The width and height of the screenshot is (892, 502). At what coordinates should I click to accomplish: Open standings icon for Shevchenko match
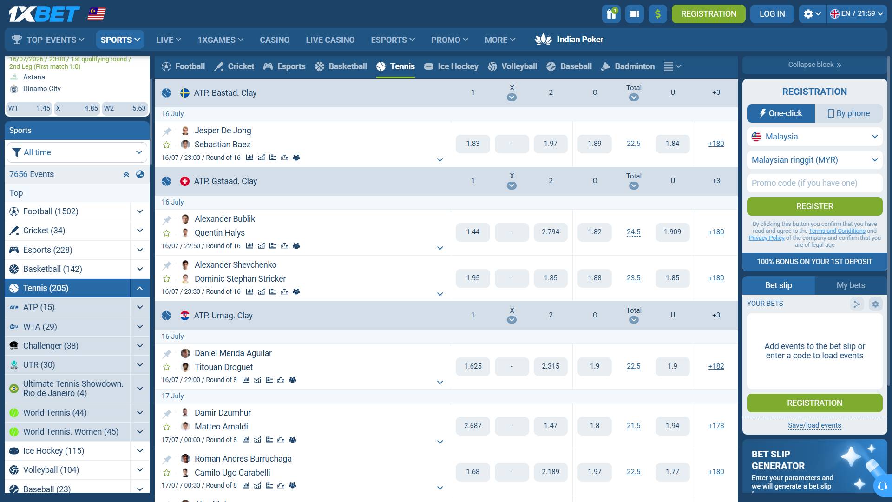point(273,292)
